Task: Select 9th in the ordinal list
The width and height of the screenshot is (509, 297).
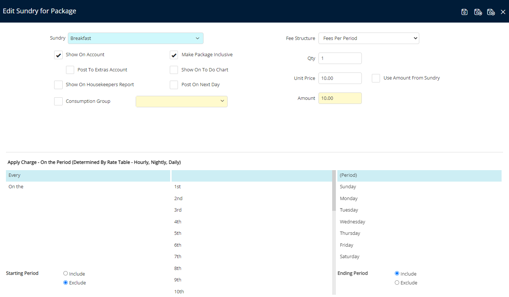Action: (x=252, y=280)
